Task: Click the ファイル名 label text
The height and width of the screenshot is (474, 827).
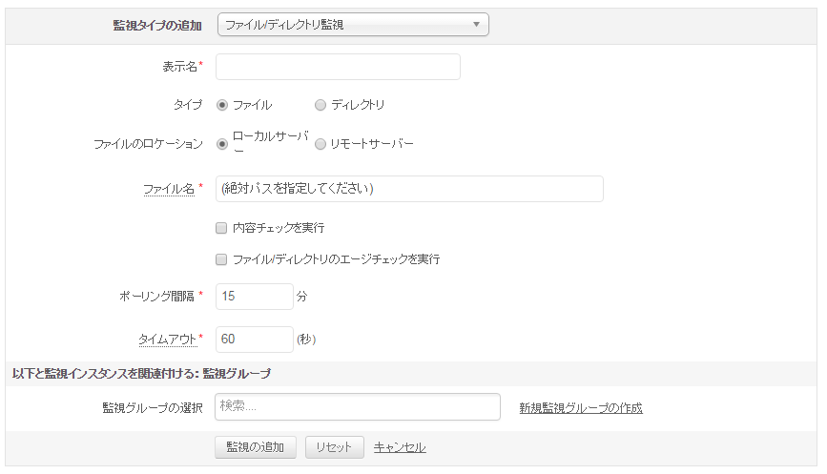Action: click(x=169, y=189)
